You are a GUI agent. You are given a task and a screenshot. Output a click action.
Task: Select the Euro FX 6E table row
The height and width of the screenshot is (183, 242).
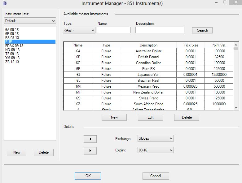click(148, 69)
